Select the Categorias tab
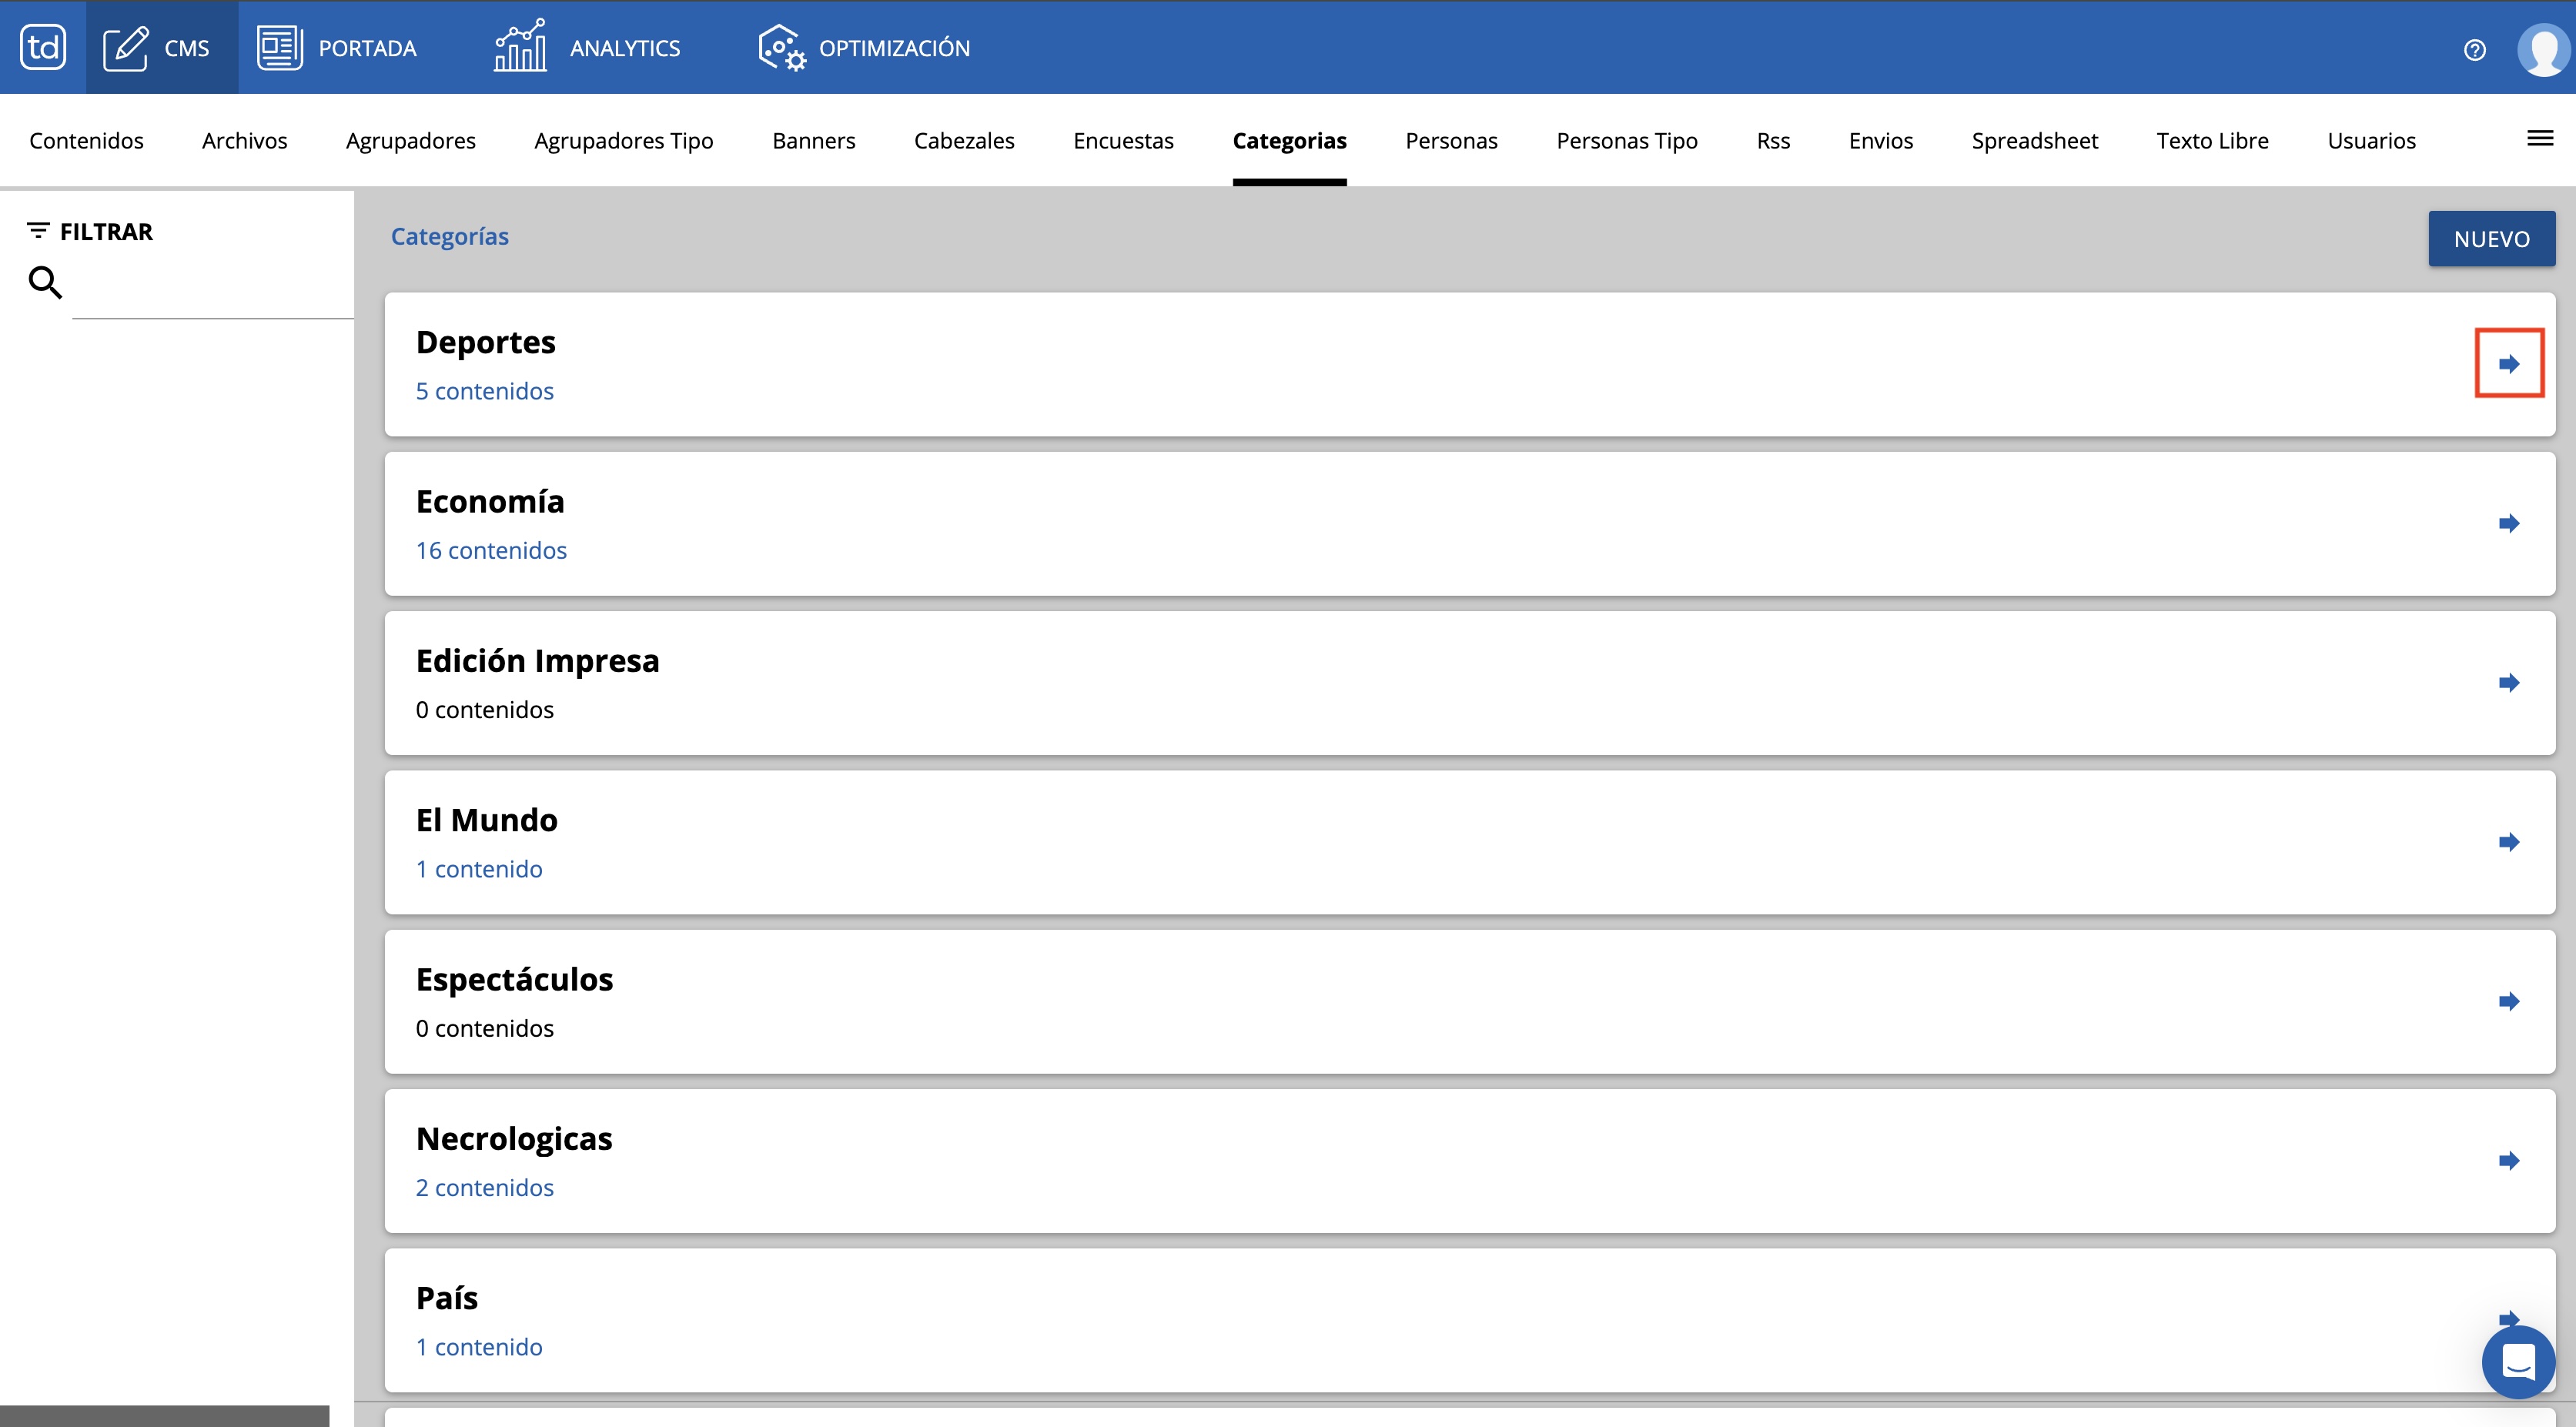Image resolution: width=2576 pixels, height=1427 pixels. click(x=1290, y=141)
